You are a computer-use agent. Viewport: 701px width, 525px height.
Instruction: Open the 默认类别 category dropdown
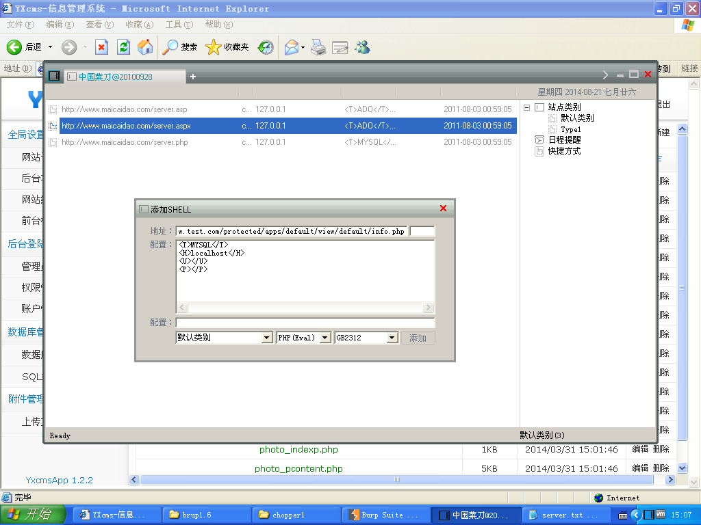tap(267, 338)
